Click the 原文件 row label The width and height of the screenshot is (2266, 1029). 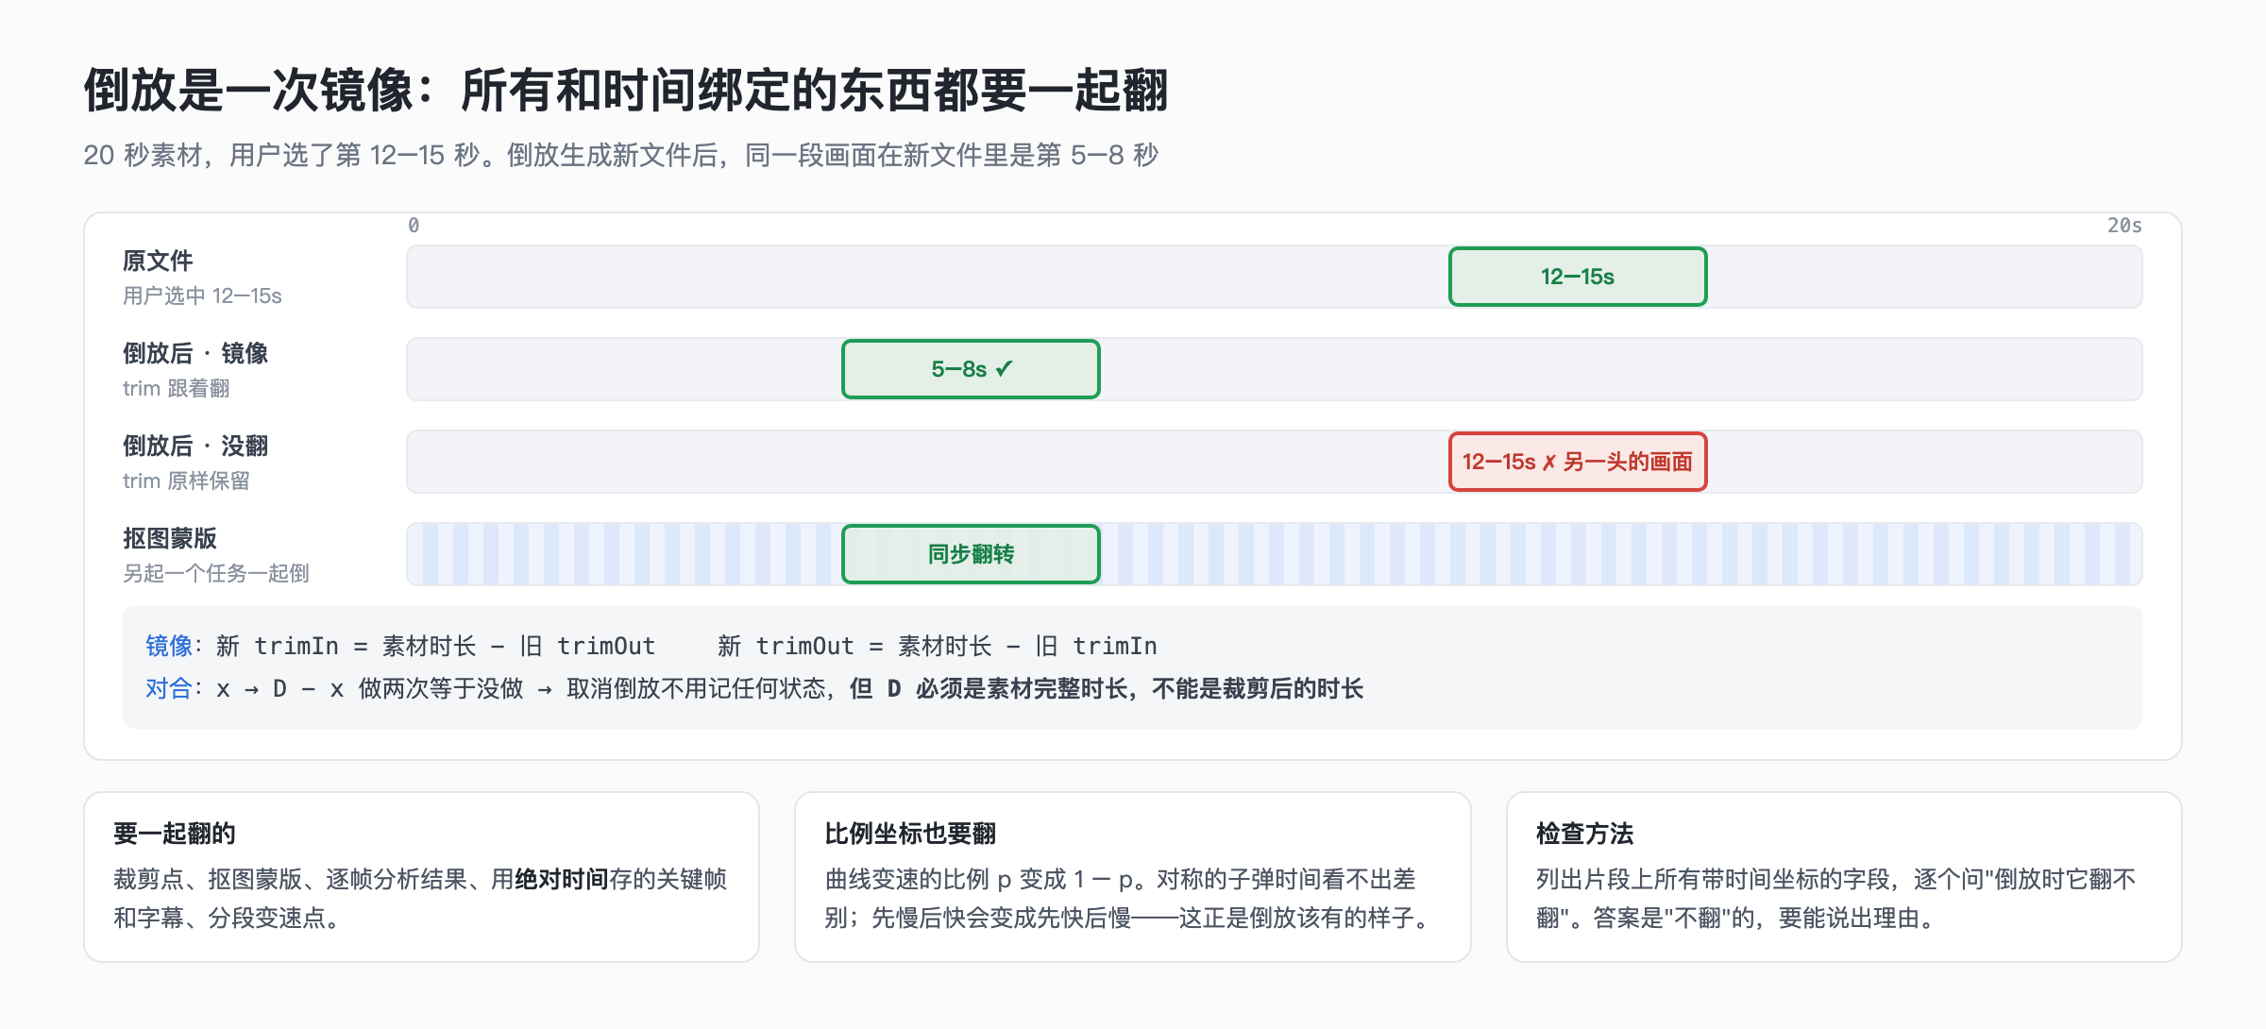click(158, 261)
